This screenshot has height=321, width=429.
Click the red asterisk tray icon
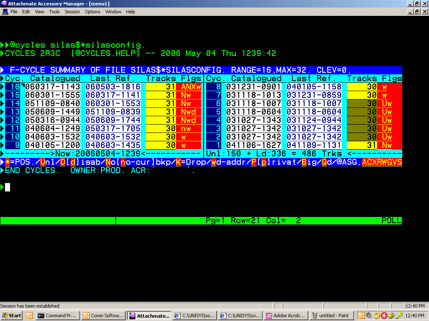pos(383,316)
